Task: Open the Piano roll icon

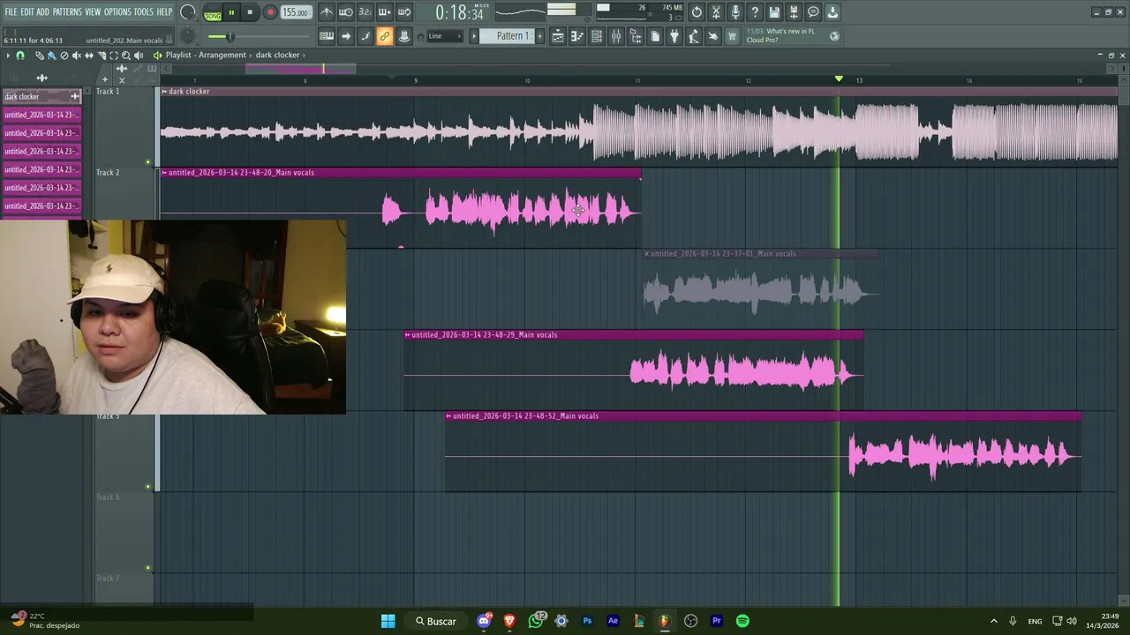Action: click(577, 36)
